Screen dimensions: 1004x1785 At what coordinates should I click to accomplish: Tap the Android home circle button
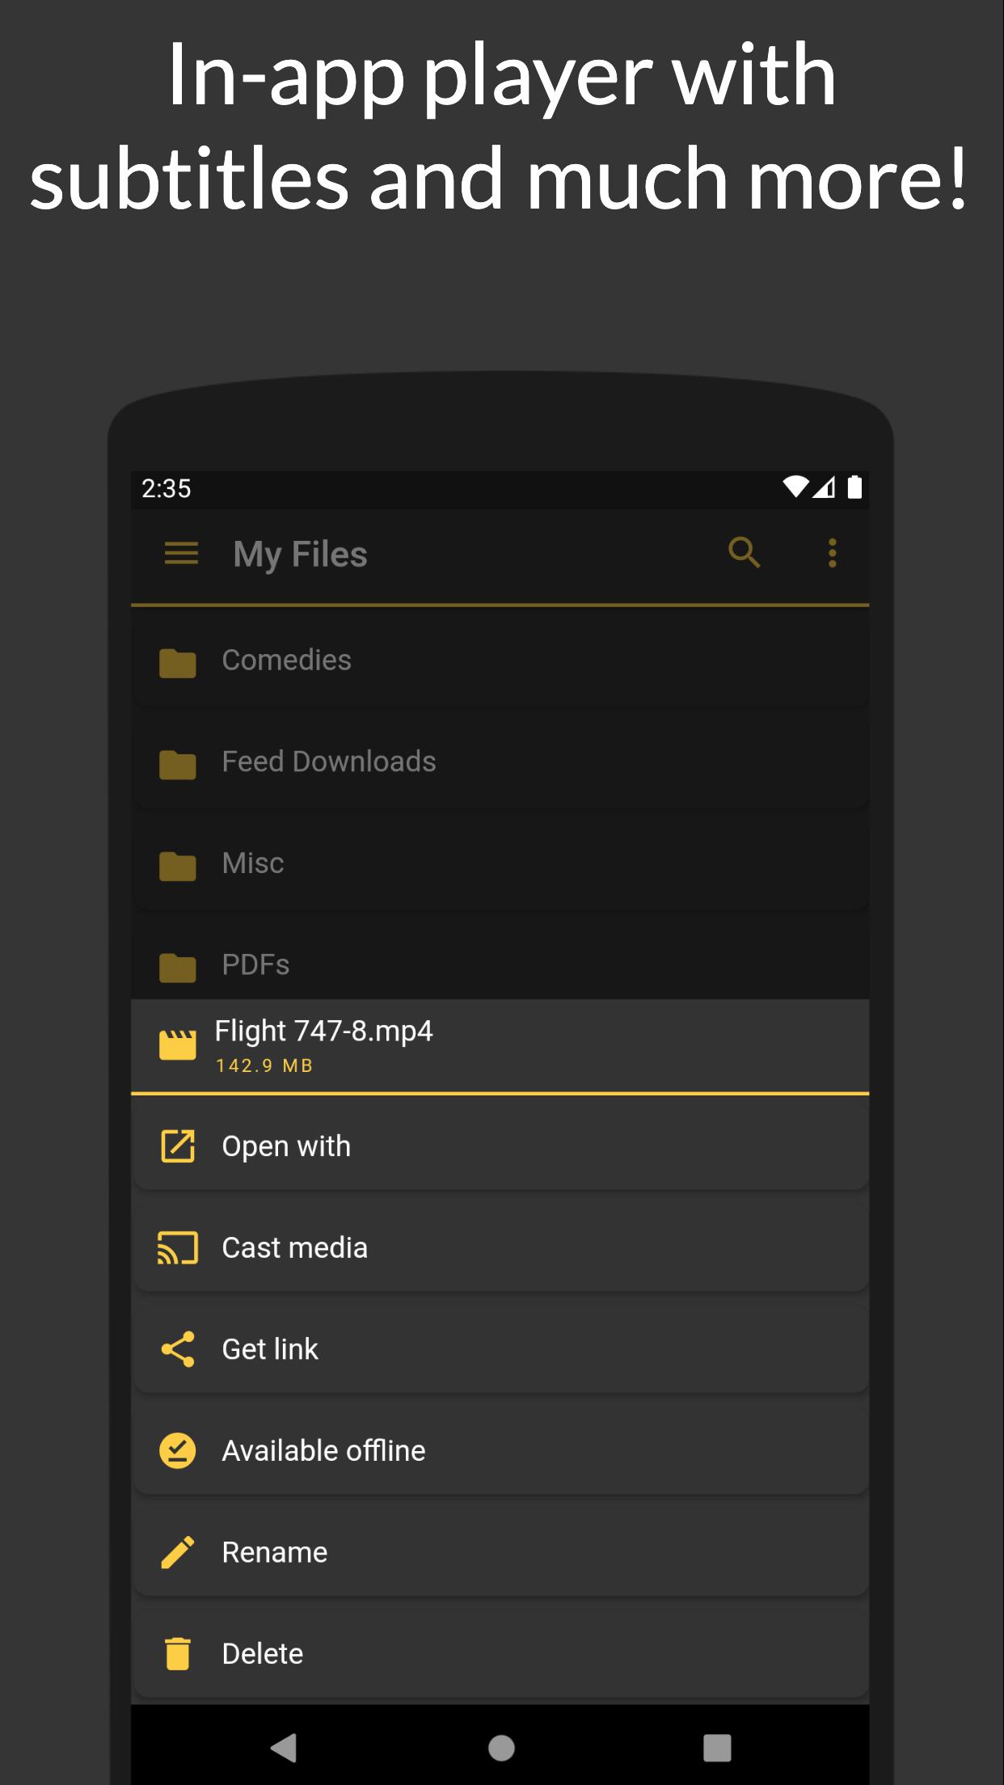pos(501,1748)
